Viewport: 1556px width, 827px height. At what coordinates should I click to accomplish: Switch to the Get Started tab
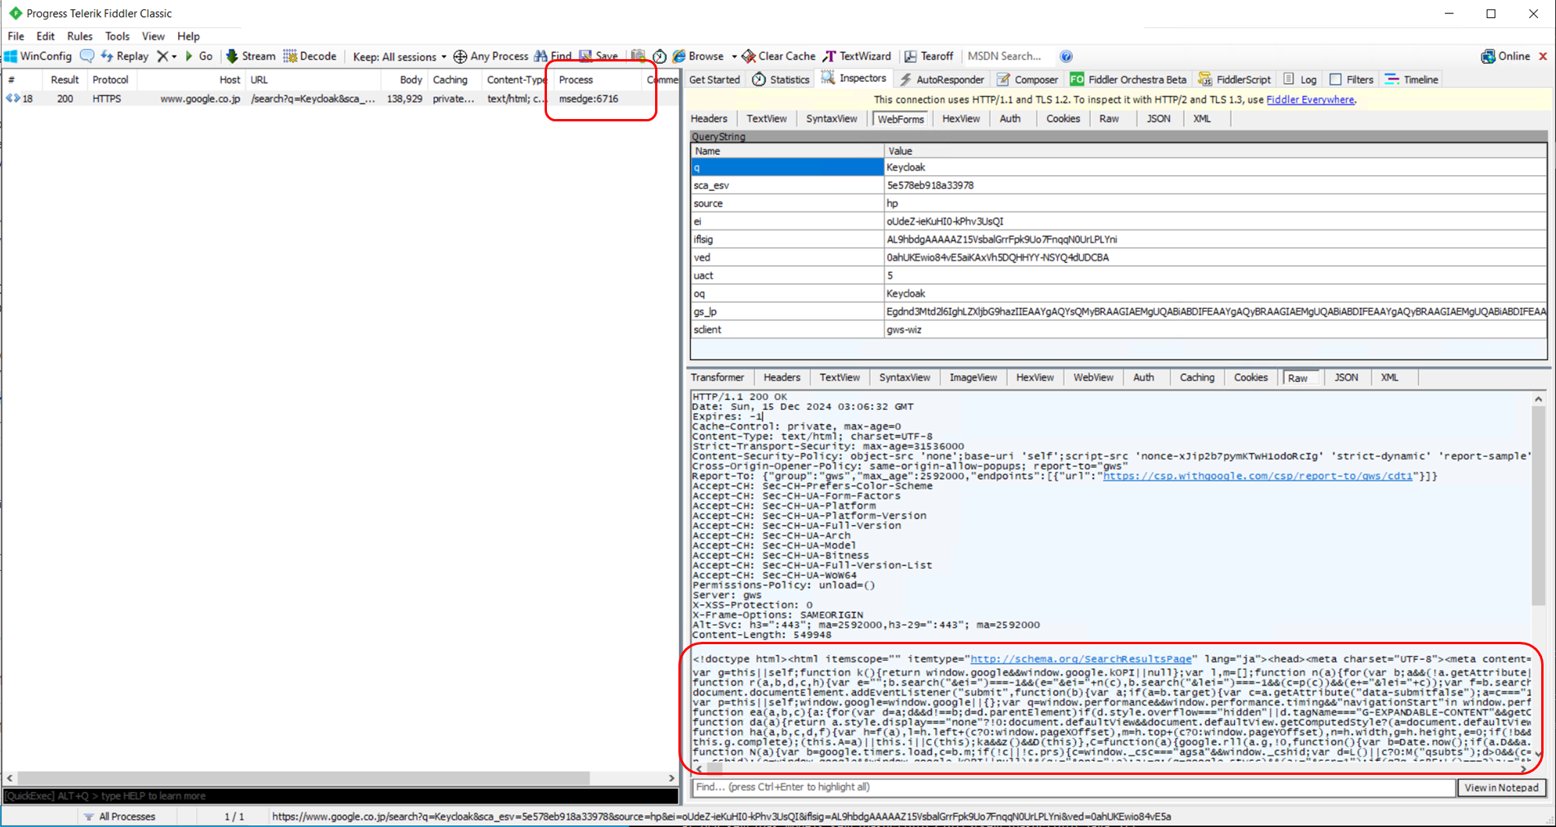pos(714,79)
